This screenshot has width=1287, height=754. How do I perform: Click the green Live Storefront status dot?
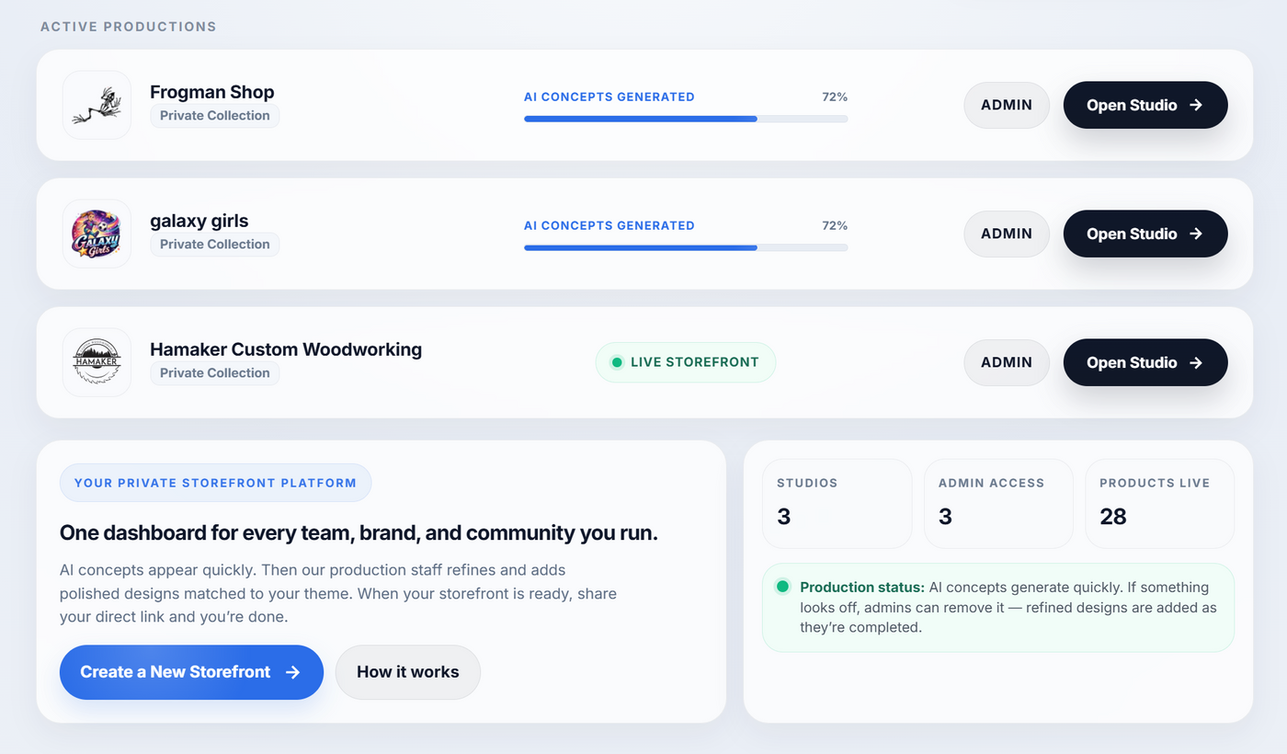[x=617, y=362]
